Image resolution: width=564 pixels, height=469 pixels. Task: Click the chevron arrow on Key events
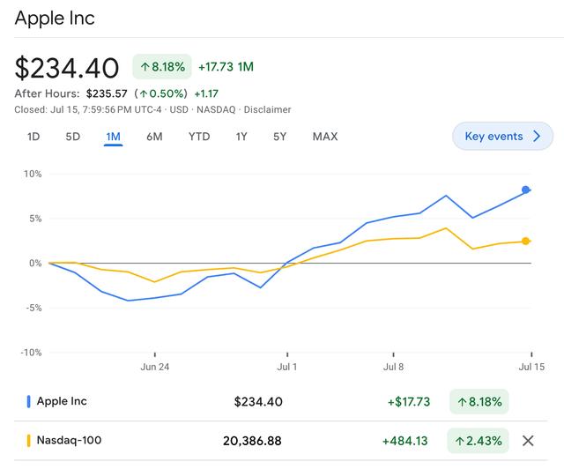(x=537, y=137)
